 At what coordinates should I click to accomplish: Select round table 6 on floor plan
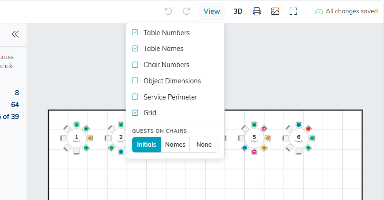coord(298,138)
